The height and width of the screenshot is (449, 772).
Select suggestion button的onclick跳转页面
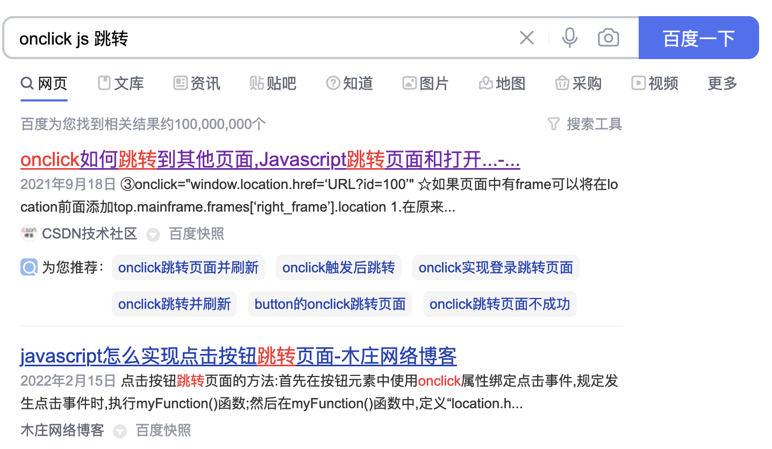pyautogui.click(x=330, y=304)
